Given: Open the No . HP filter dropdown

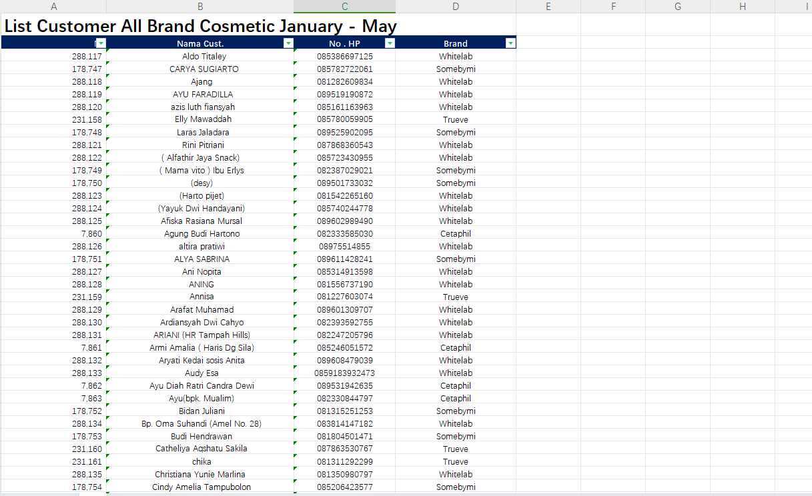Looking at the screenshot, I should point(390,43).
